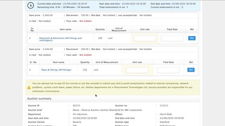
Task: Click Auction Variant value Reverse
Action: point(77,122)
